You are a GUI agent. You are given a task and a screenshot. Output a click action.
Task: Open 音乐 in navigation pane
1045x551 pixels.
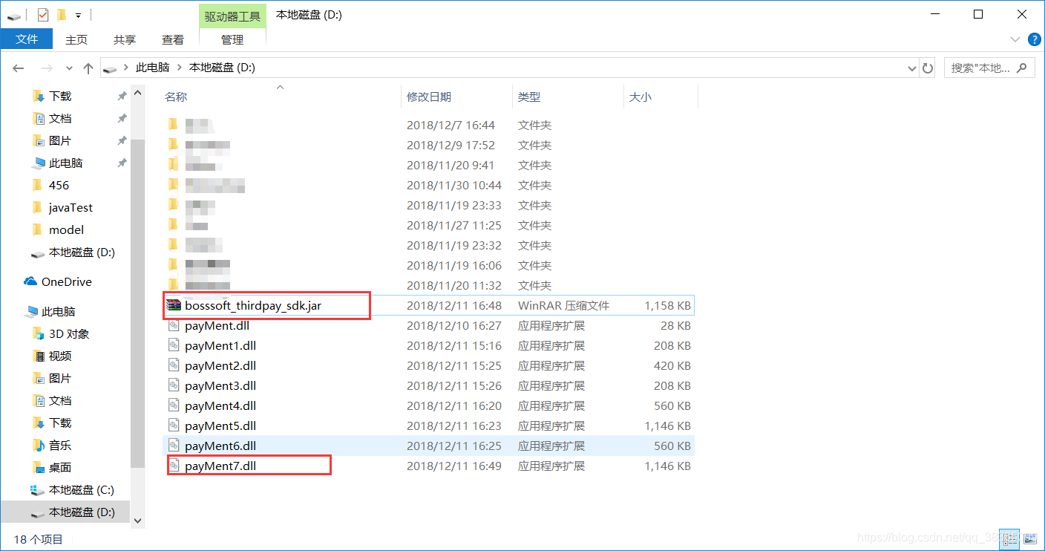(x=60, y=445)
